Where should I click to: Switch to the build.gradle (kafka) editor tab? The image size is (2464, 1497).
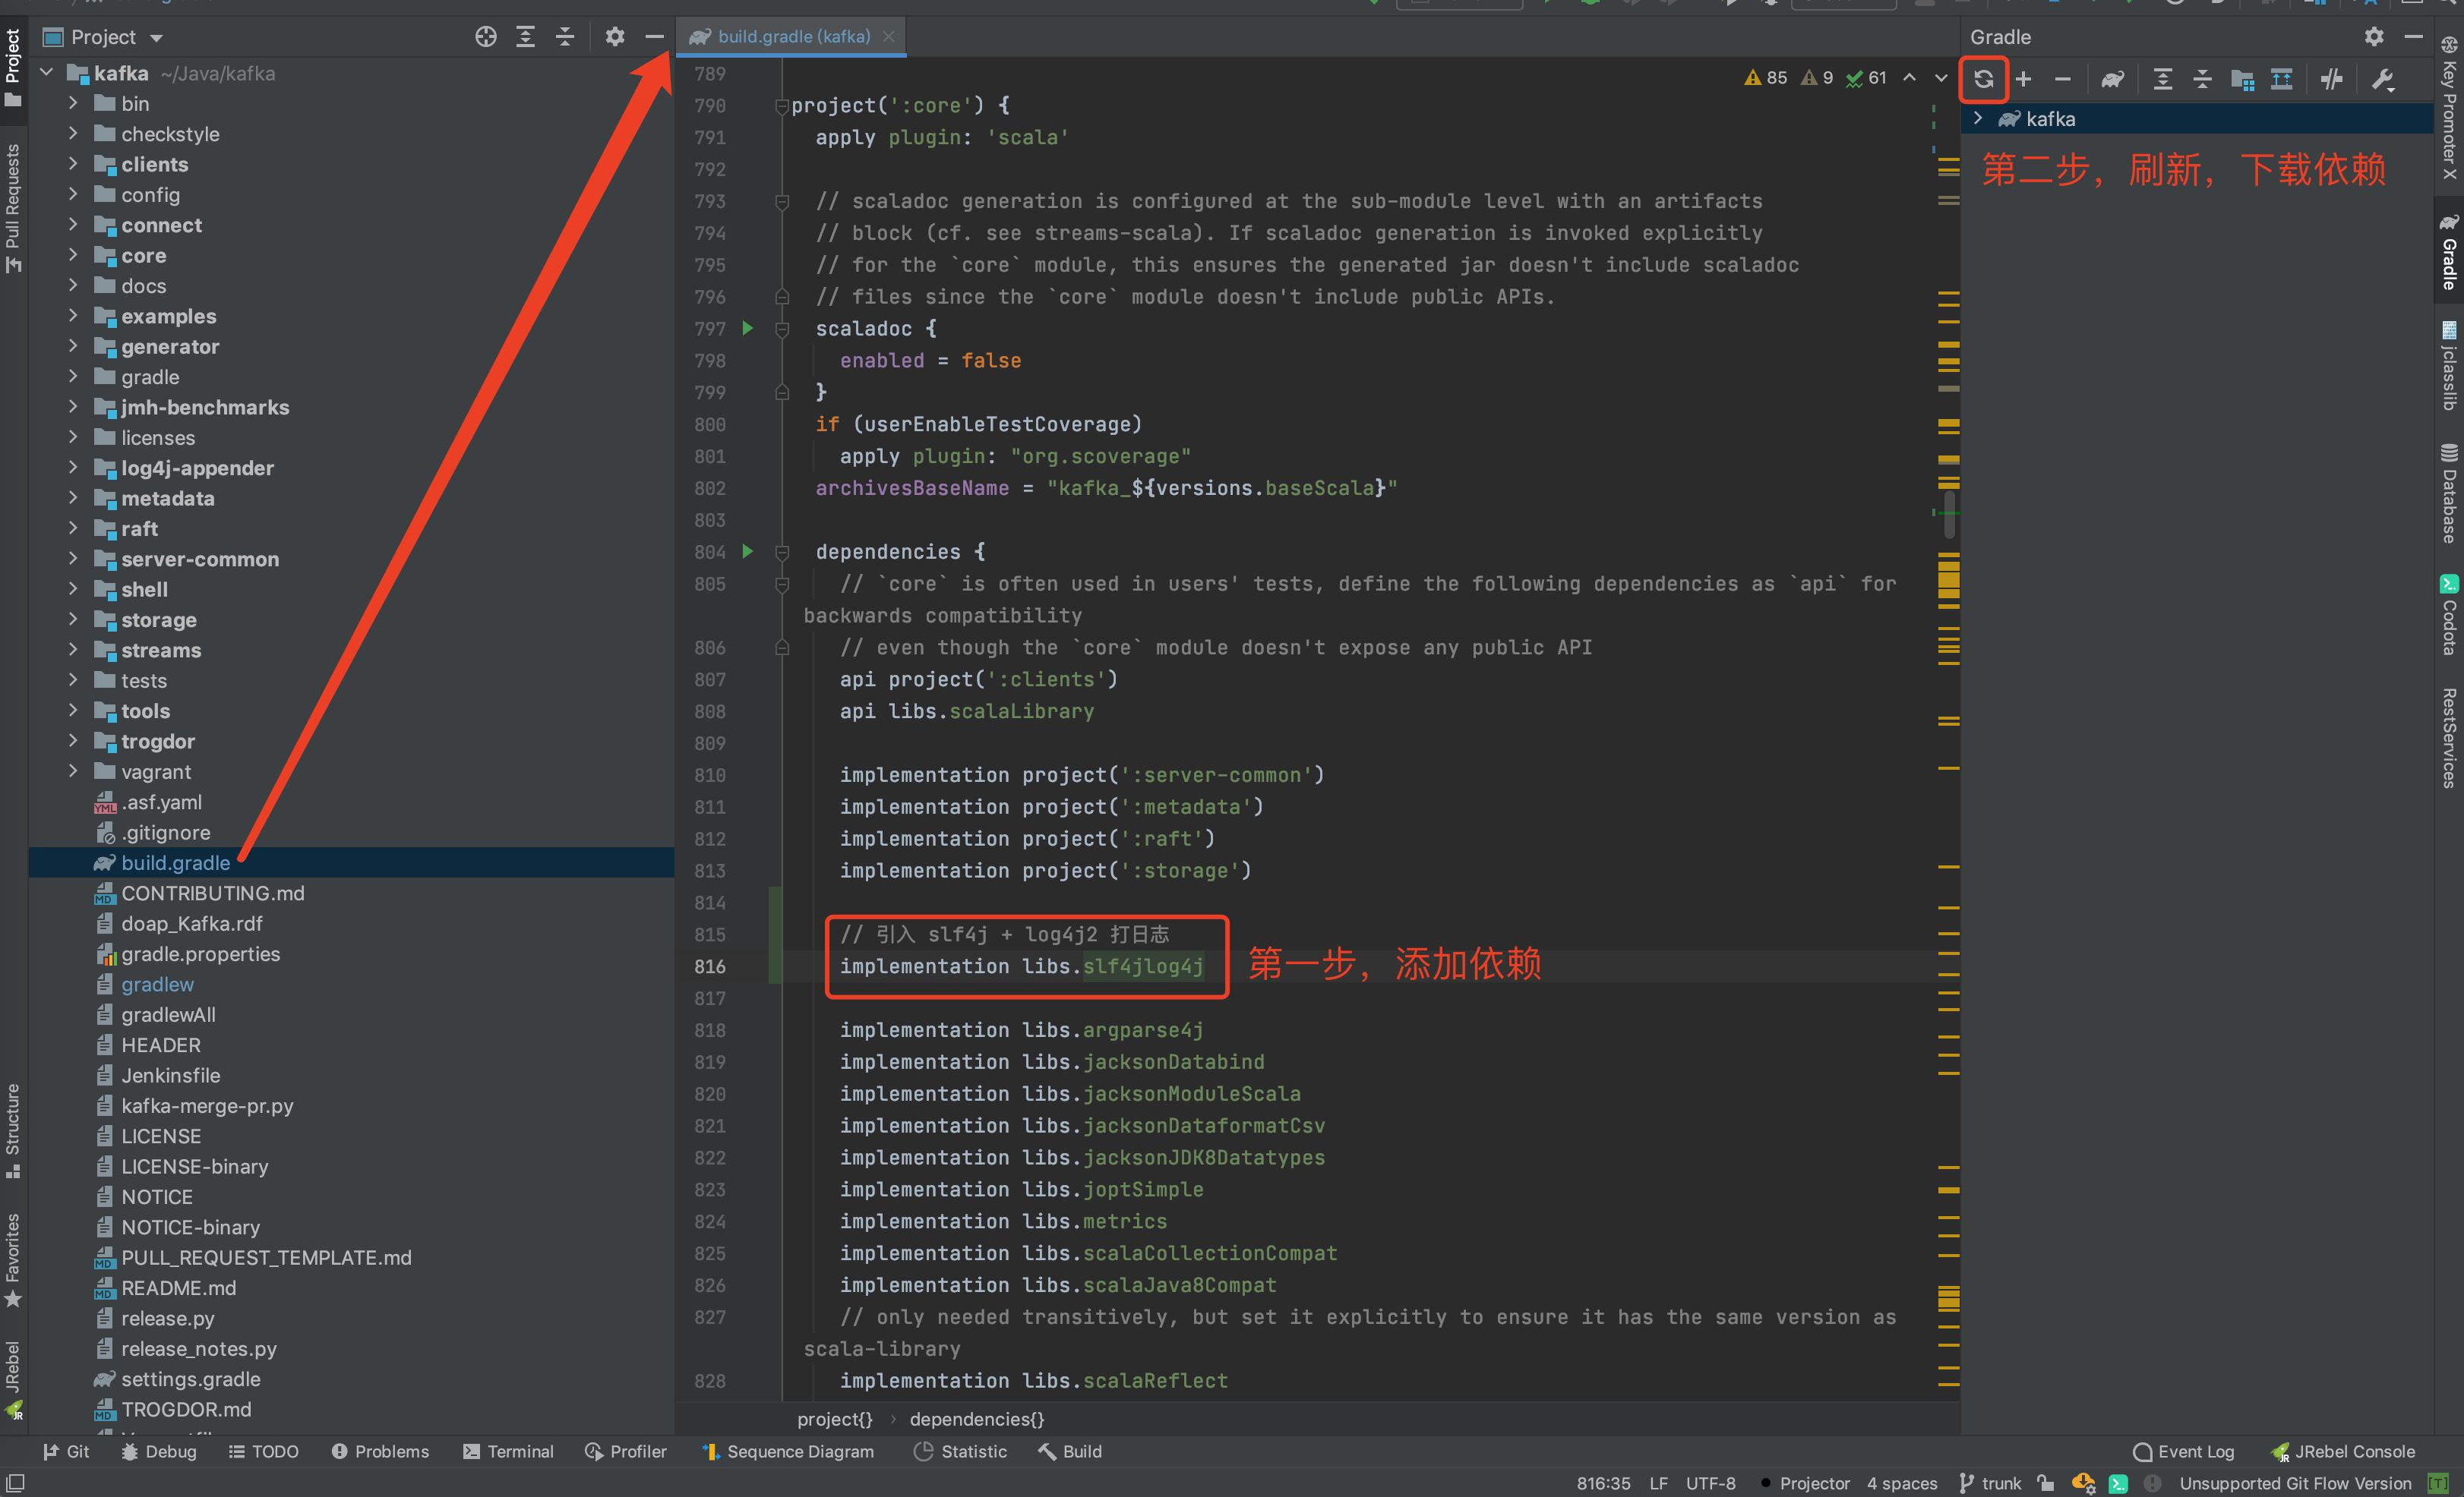coord(793,36)
